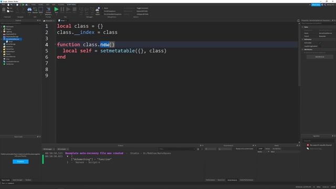Select SoundService in Explorer

10,57
